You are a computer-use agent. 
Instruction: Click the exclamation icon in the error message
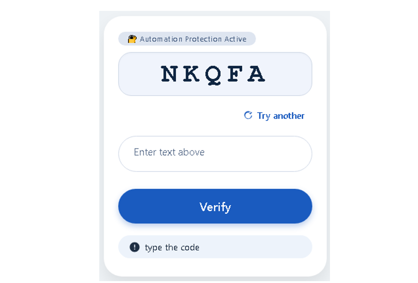(135, 247)
